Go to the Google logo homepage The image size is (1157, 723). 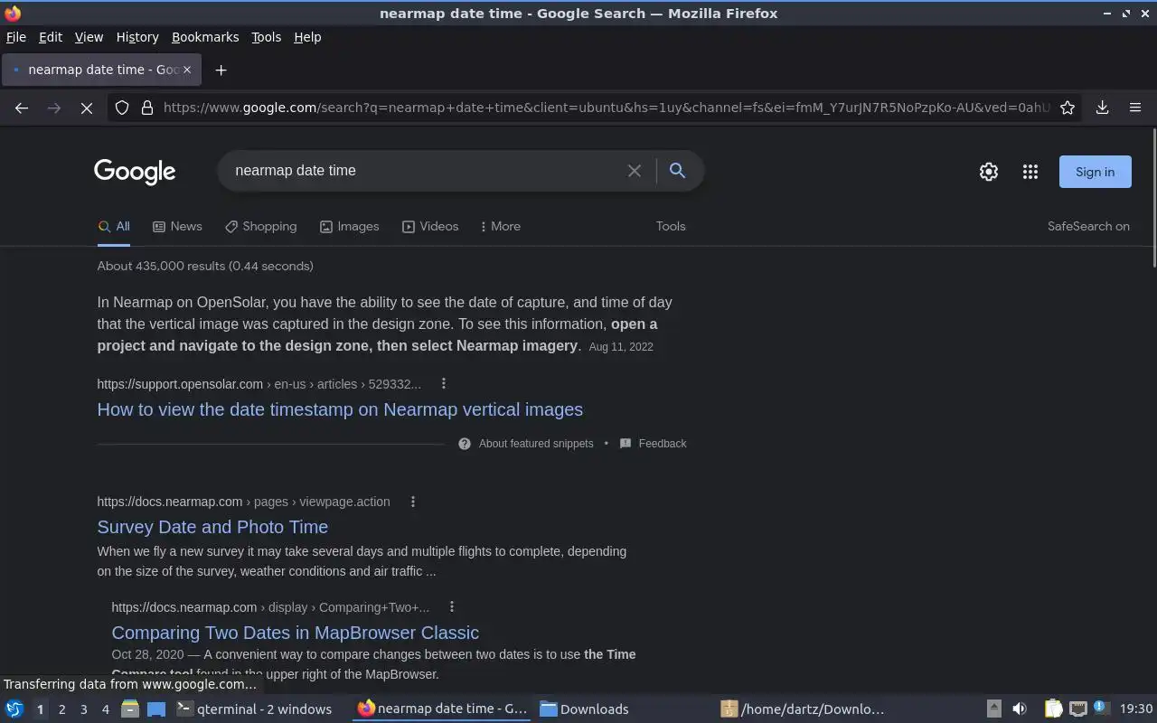(135, 172)
